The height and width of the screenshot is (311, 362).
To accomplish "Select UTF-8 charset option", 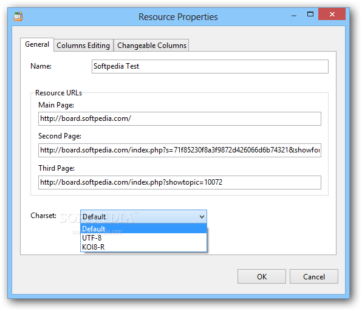I will pyautogui.click(x=143, y=238).
